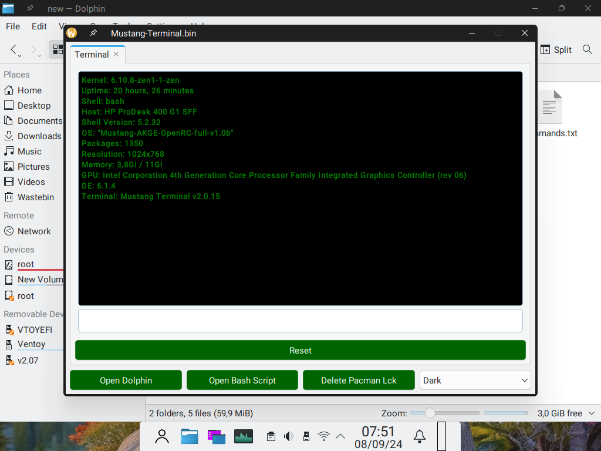601x451 pixels.
Task: Click the command input field in terminal
Action: point(300,321)
